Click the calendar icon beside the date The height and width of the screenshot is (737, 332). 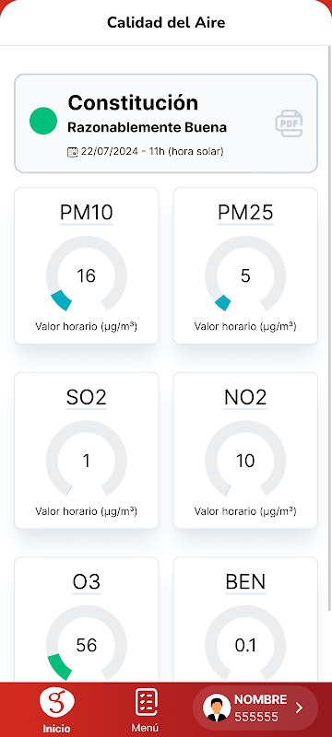pos(73,152)
